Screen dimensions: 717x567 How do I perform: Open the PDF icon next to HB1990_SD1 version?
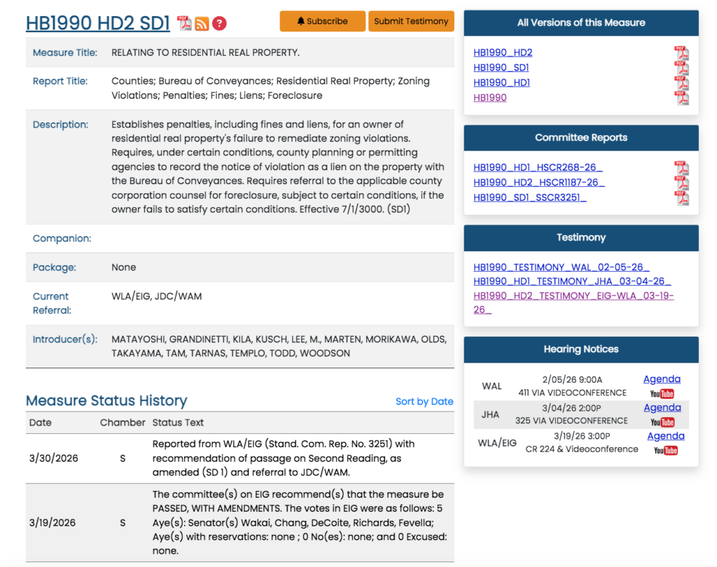click(681, 68)
